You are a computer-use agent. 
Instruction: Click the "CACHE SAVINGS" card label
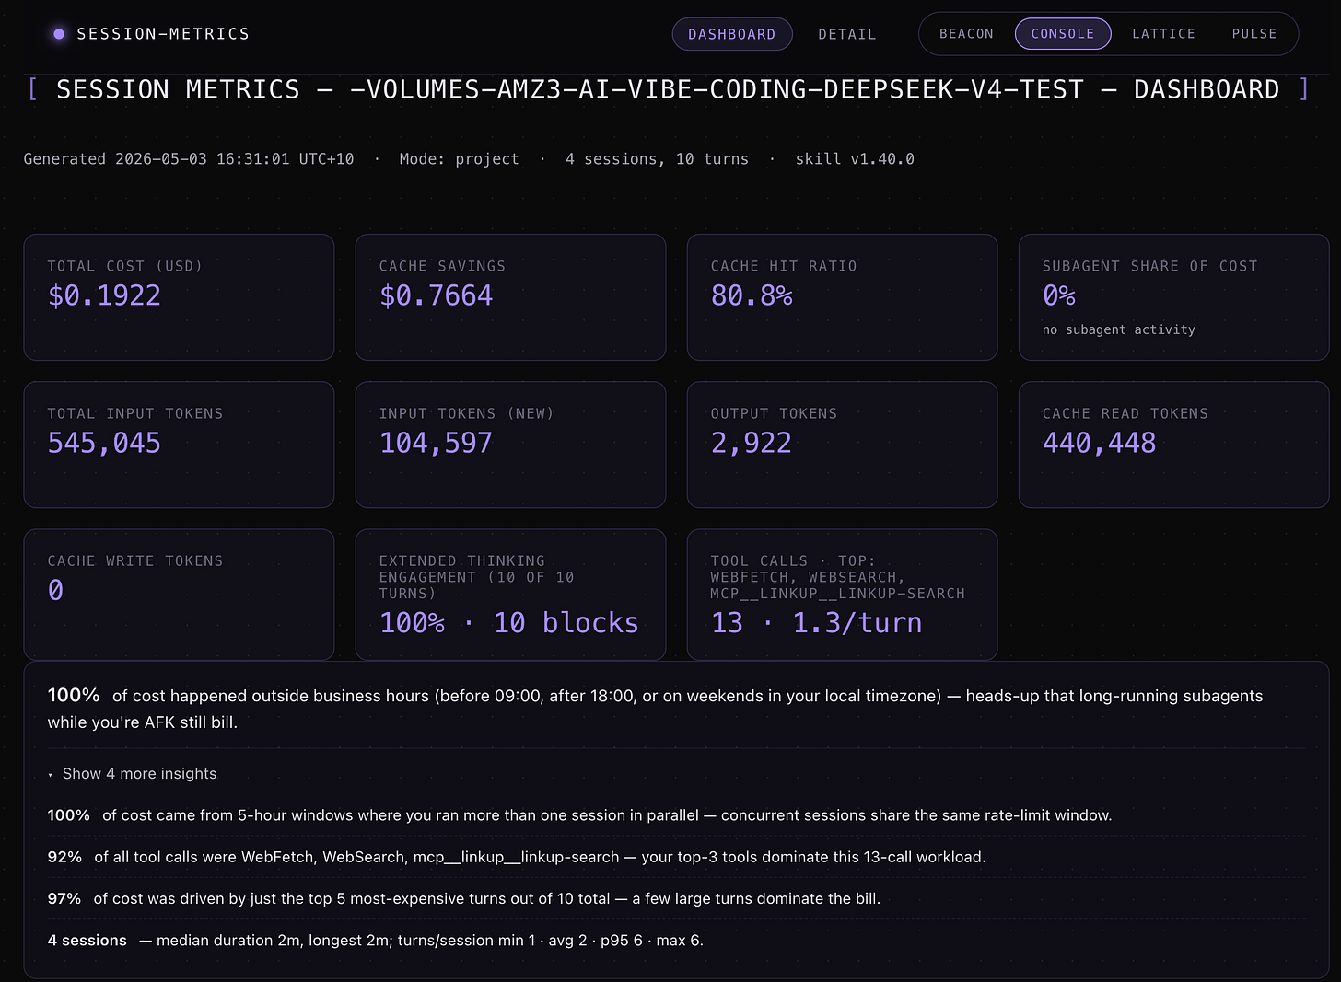pos(442,266)
